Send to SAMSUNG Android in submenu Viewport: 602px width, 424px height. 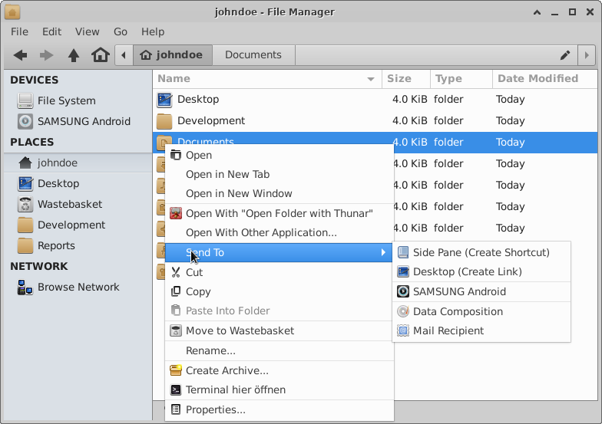click(x=481, y=291)
